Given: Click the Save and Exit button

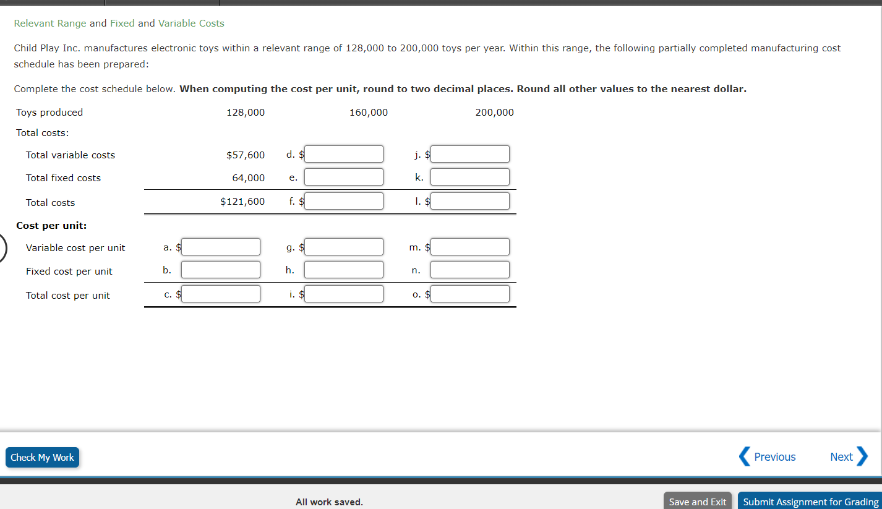Looking at the screenshot, I should (697, 502).
